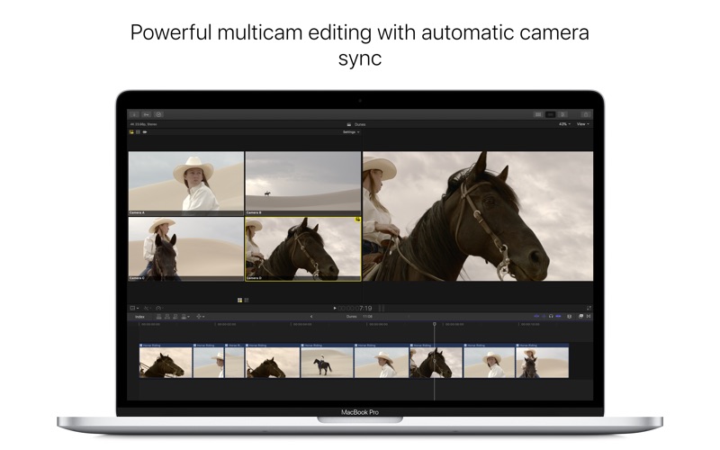This screenshot has width=720, height=450.
Task: Select first Horse Riding clip in timeline
Action: coord(166,361)
